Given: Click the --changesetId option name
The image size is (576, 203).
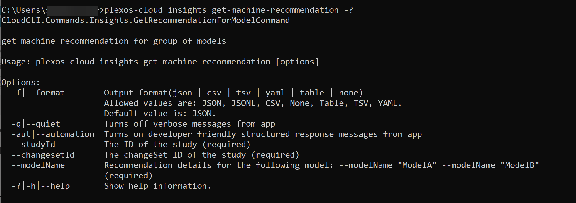Looking at the screenshot, I should [43, 155].
